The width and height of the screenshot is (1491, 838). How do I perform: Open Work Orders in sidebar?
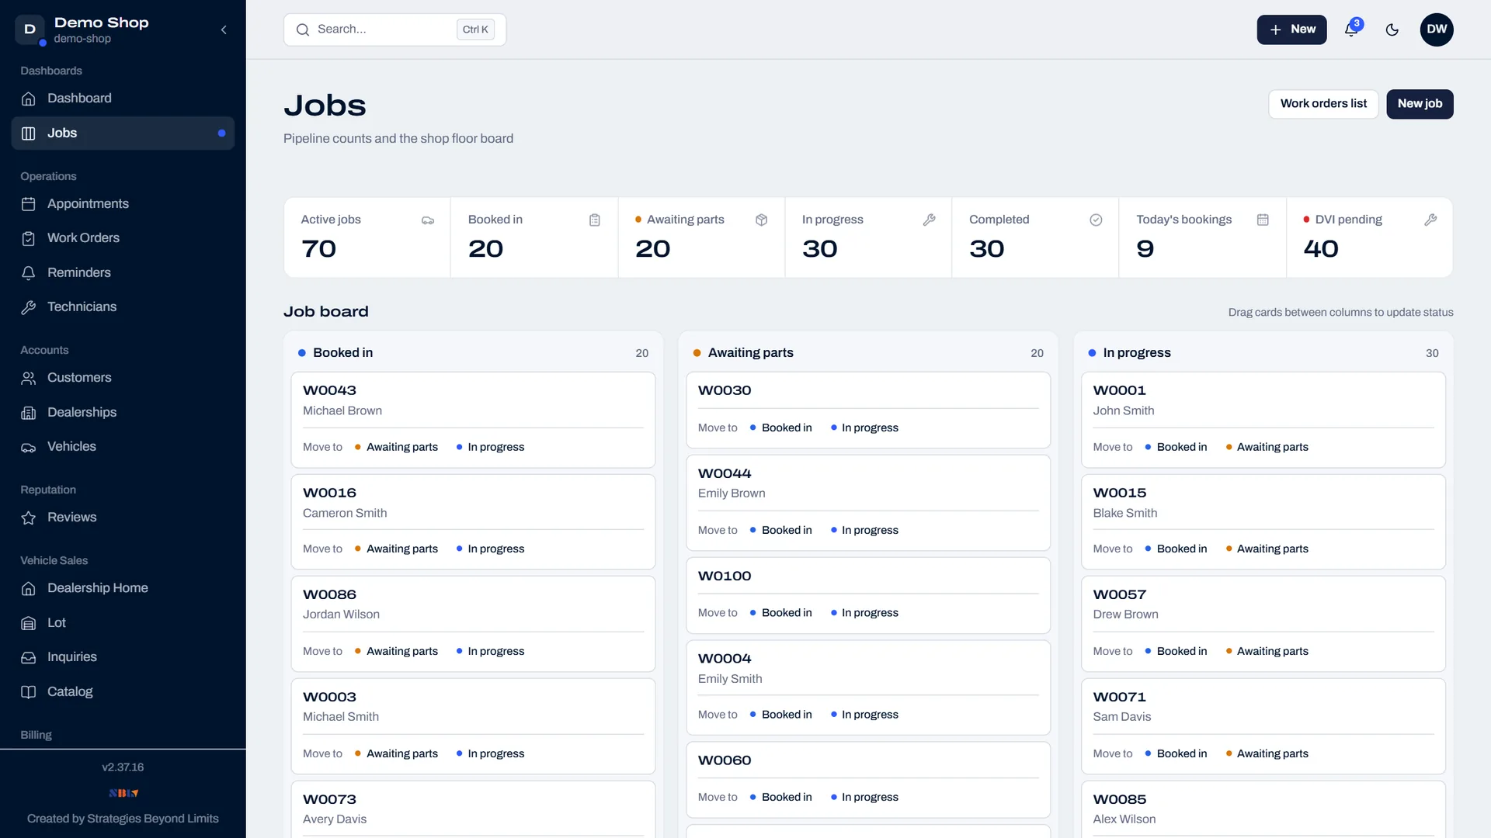(123, 238)
